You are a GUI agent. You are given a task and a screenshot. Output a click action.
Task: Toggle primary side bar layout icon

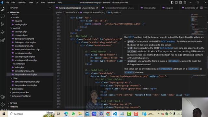coord(172,3)
